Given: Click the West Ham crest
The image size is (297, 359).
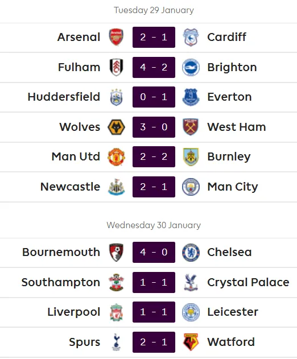Looking at the screenshot, I should (x=191, y=127).
